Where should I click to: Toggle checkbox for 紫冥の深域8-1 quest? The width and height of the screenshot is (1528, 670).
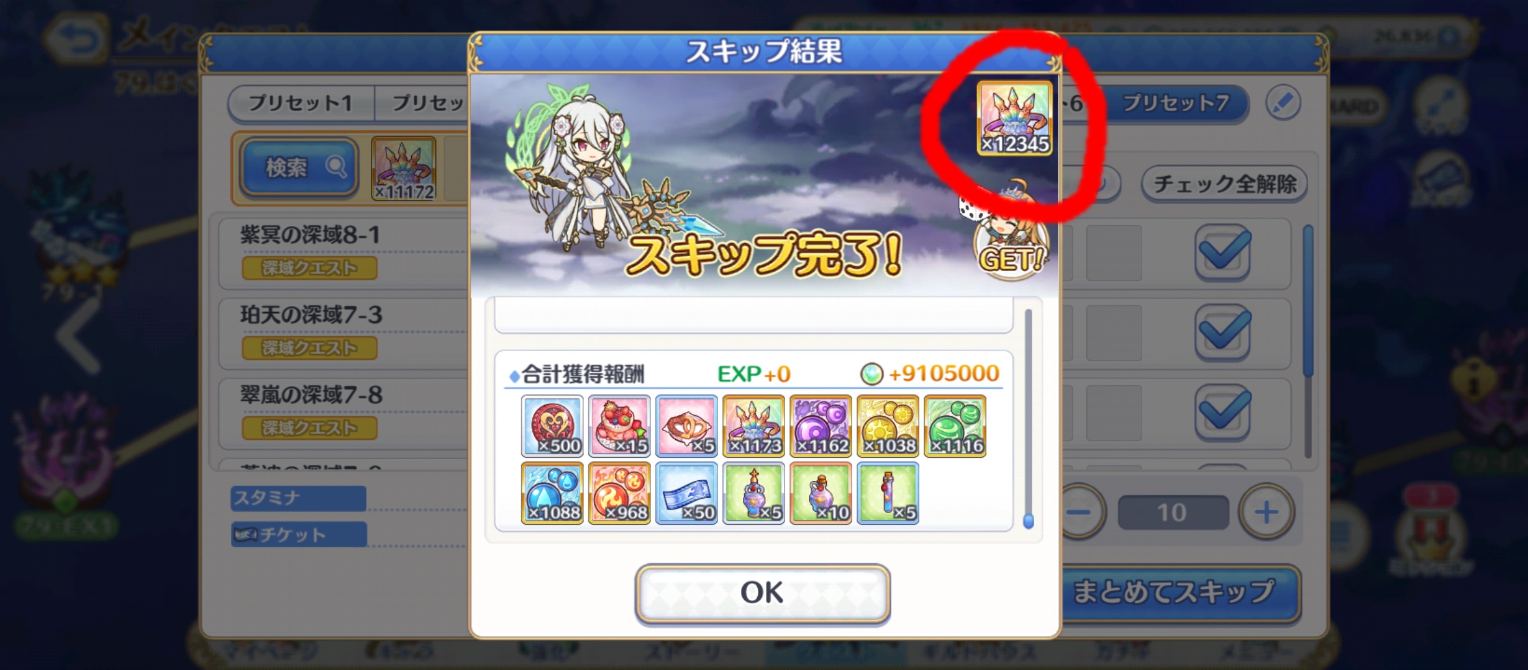pos(1223,252)
